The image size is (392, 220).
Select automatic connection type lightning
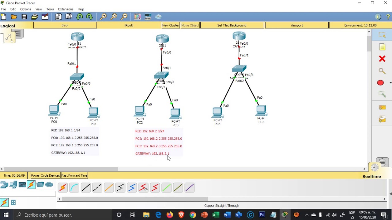point(62,188)
